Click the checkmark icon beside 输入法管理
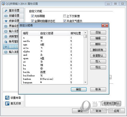This screenshot has width=127, height=117. pos(6,52)
